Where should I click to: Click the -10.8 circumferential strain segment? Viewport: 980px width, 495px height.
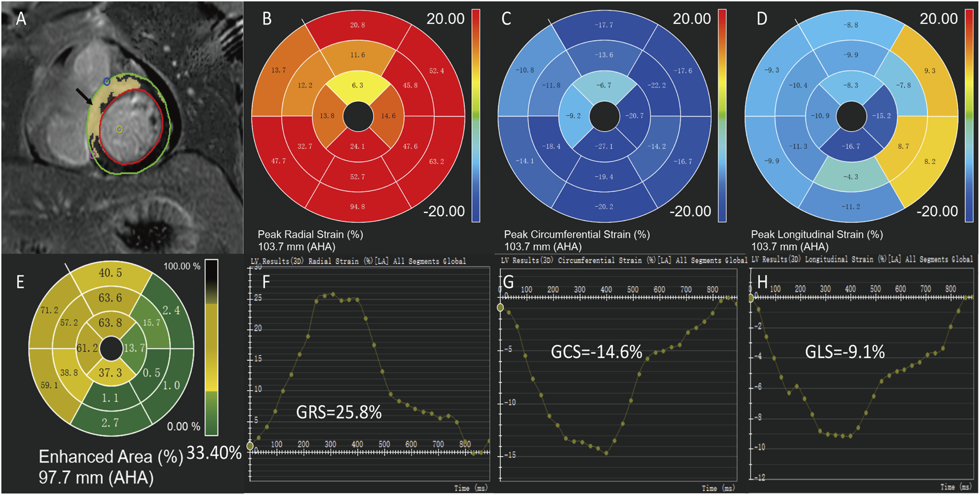click(x=525, y=70)
